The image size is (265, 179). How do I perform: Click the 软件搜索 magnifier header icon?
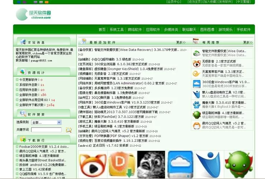click(23, 113)
